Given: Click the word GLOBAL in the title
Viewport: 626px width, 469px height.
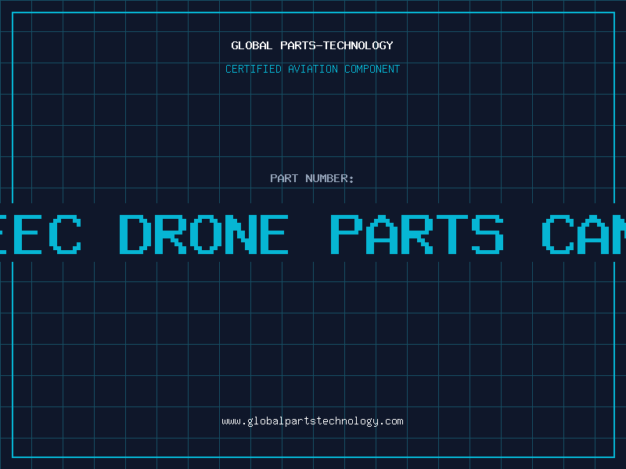Looking at the screenshot, I should [251, 45].
